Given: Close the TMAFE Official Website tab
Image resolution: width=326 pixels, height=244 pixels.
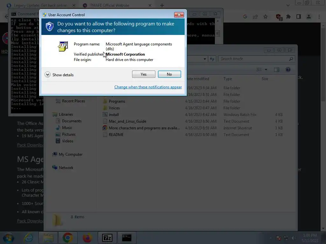Looking at the screenshot, I should tap(150, 5).
